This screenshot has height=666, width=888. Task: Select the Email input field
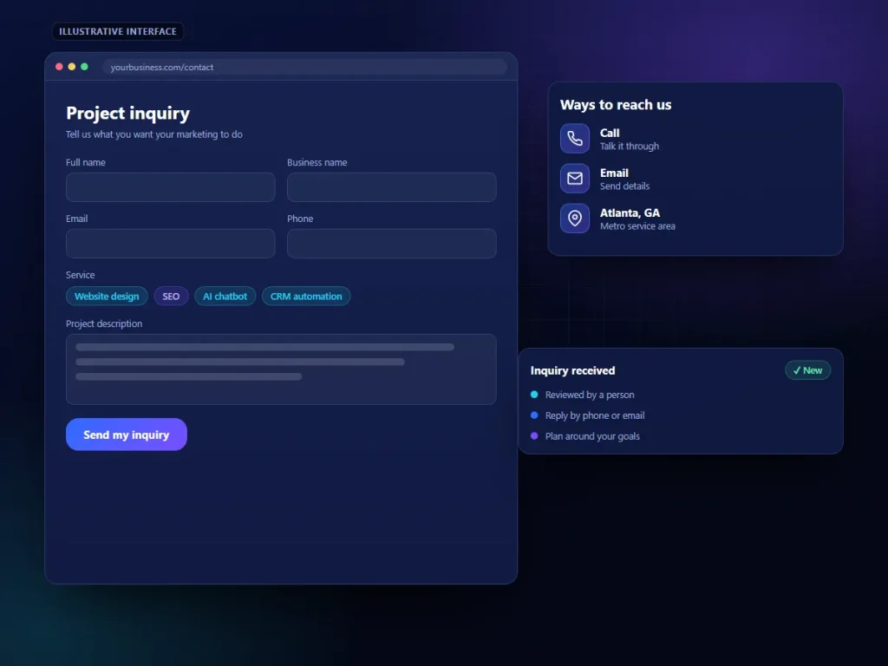pyautogui.click(x=171, y=244)
